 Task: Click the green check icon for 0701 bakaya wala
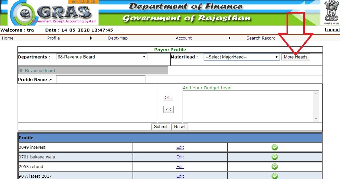coord(275,157)
